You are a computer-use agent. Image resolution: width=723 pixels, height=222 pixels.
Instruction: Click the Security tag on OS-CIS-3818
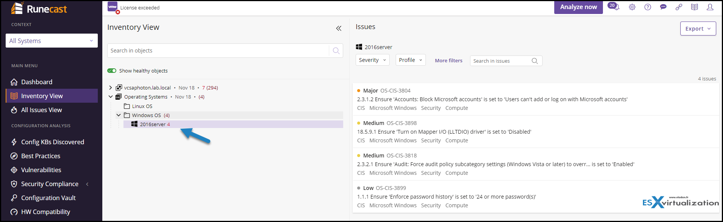431,173
